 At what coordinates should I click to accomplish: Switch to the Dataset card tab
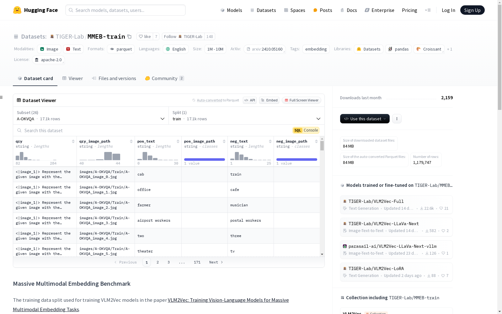point(35,78)
